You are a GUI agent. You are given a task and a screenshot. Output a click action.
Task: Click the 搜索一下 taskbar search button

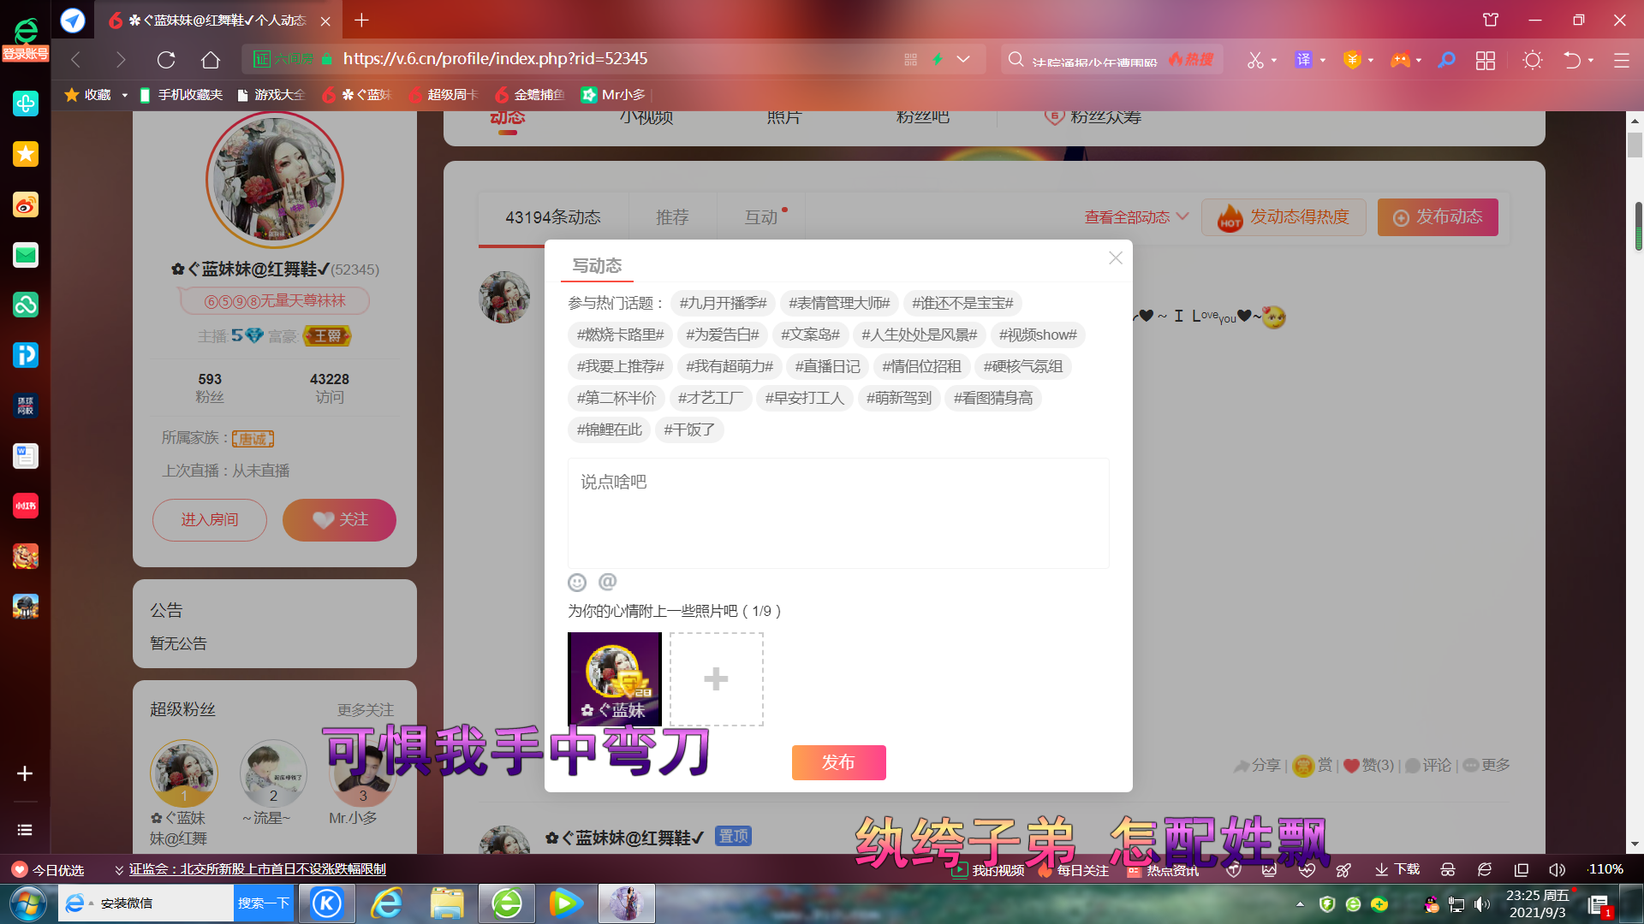[x=264, y=903]
